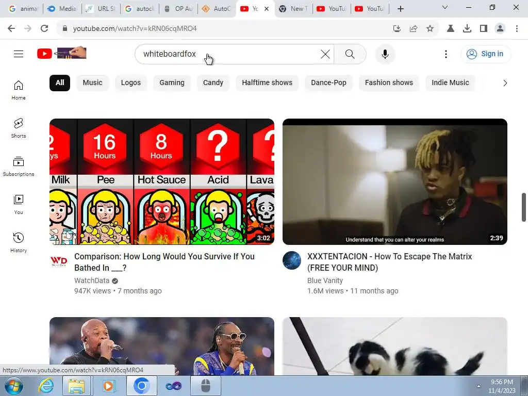Open the black and white cat thumbnail
The height and width of the screenshot is (396, 528).
pyautogui.click(x=394, y=346)
